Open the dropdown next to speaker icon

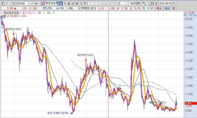click(x=40, y=3)
